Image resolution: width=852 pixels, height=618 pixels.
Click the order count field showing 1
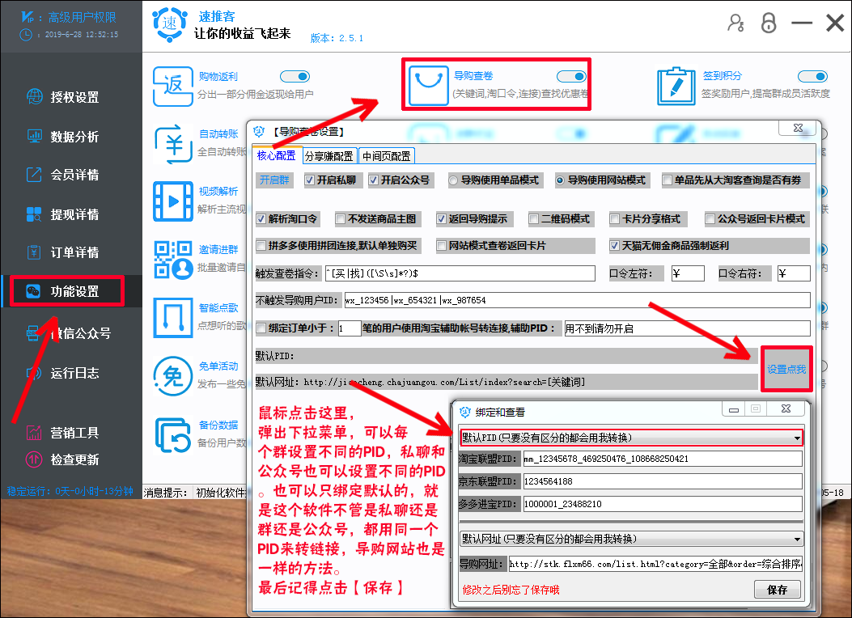click(x=350, y=328)
